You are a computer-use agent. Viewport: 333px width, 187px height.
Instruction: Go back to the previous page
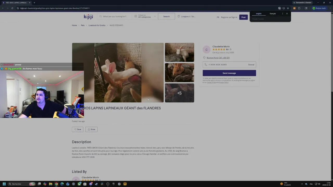pyautogui.click(x=3, y=8)
